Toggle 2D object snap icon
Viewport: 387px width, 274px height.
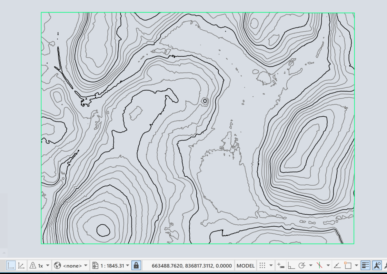347,266
